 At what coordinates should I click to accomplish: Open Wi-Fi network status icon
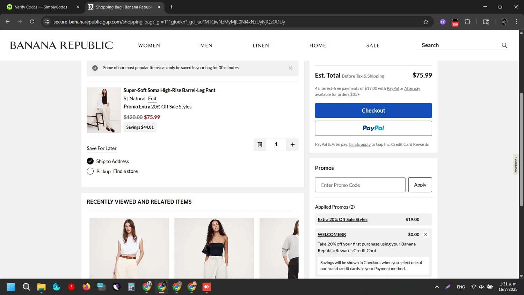pyautogui.click(x=474, y=287)
